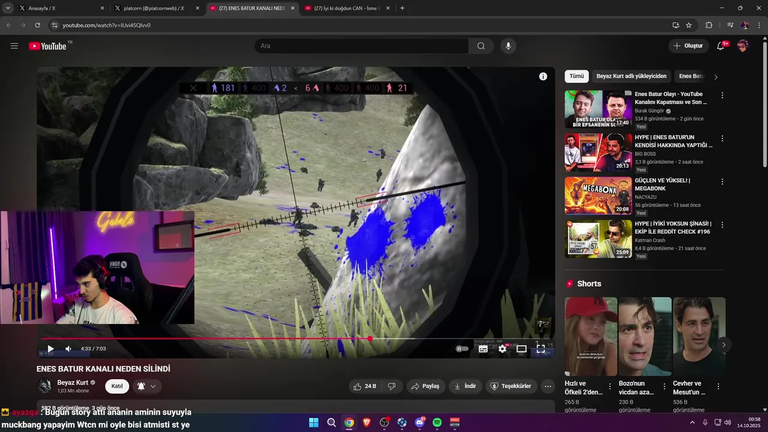This screenshot has height=432, width=768.
Task: Open YouTube notifications bell
Action: point(721,46)
